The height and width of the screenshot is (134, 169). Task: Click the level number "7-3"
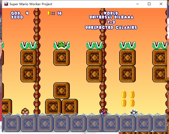111,22
